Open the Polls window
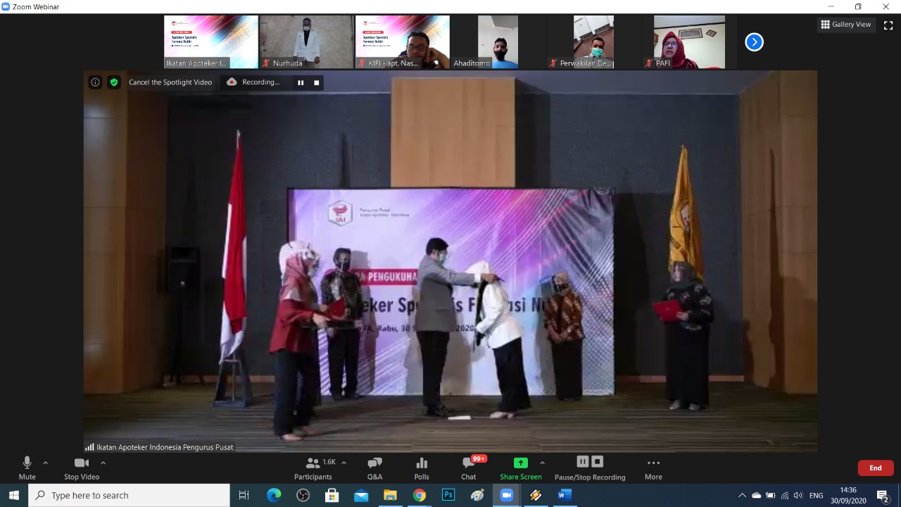Viewport: 901px width, 507px height. tap(422, 468)
